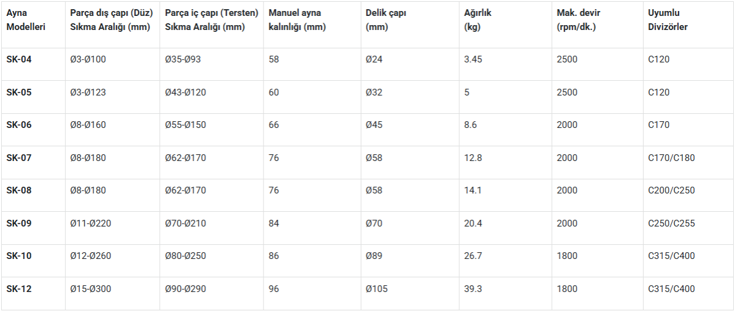This screenshot has height=311, width=735.
Task: Select the Ø15-Ø300 clamping range cell
Action: tap(91, 289)
